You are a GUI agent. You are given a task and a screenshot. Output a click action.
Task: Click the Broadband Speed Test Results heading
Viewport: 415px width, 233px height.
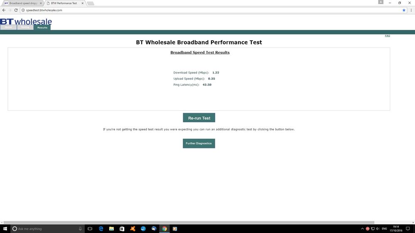[200, 52]
